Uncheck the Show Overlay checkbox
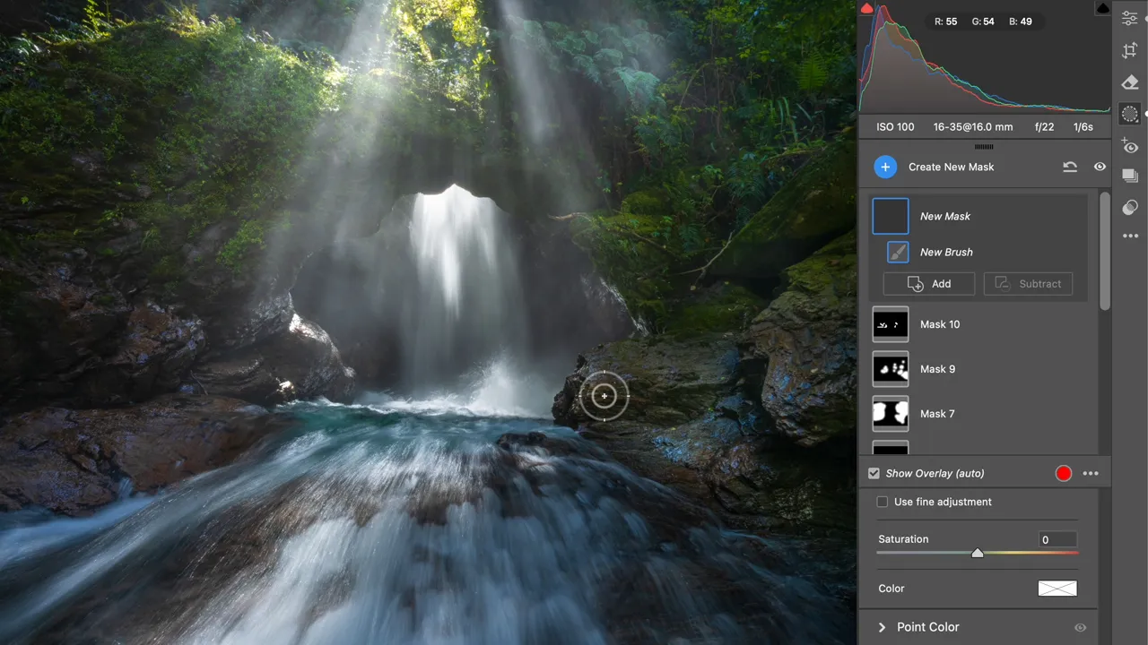The width and height of the screenshot is (1148, 645). (x=874, y=473)
